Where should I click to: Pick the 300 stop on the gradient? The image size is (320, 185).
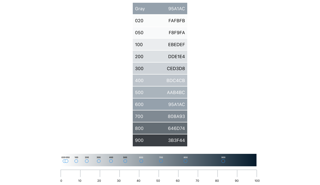(99, 161)
